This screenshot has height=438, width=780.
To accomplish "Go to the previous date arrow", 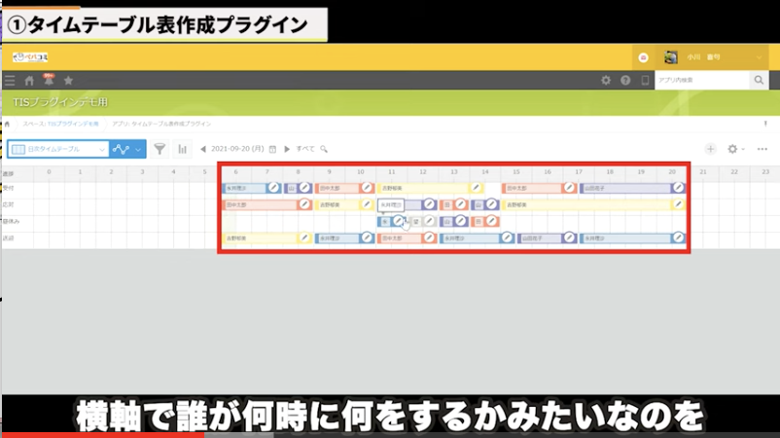I will pyautogui.click(x=203, y=149).
